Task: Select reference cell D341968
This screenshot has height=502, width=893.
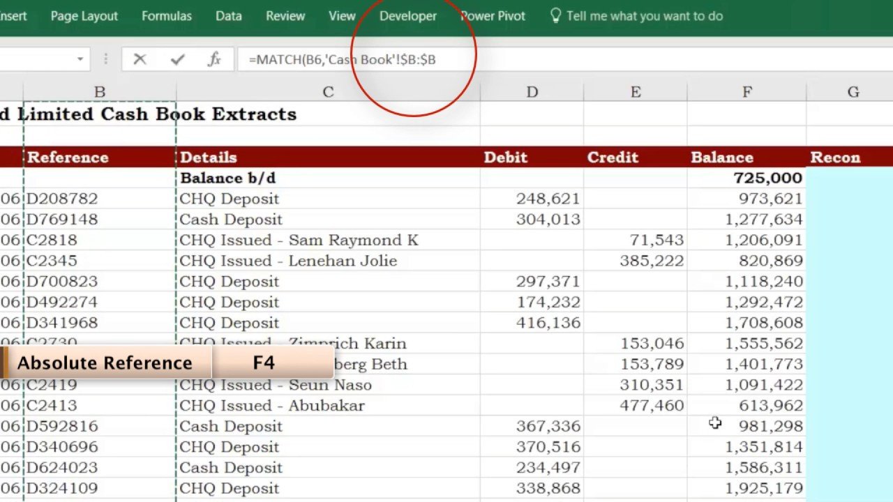Action: (100, 323)
